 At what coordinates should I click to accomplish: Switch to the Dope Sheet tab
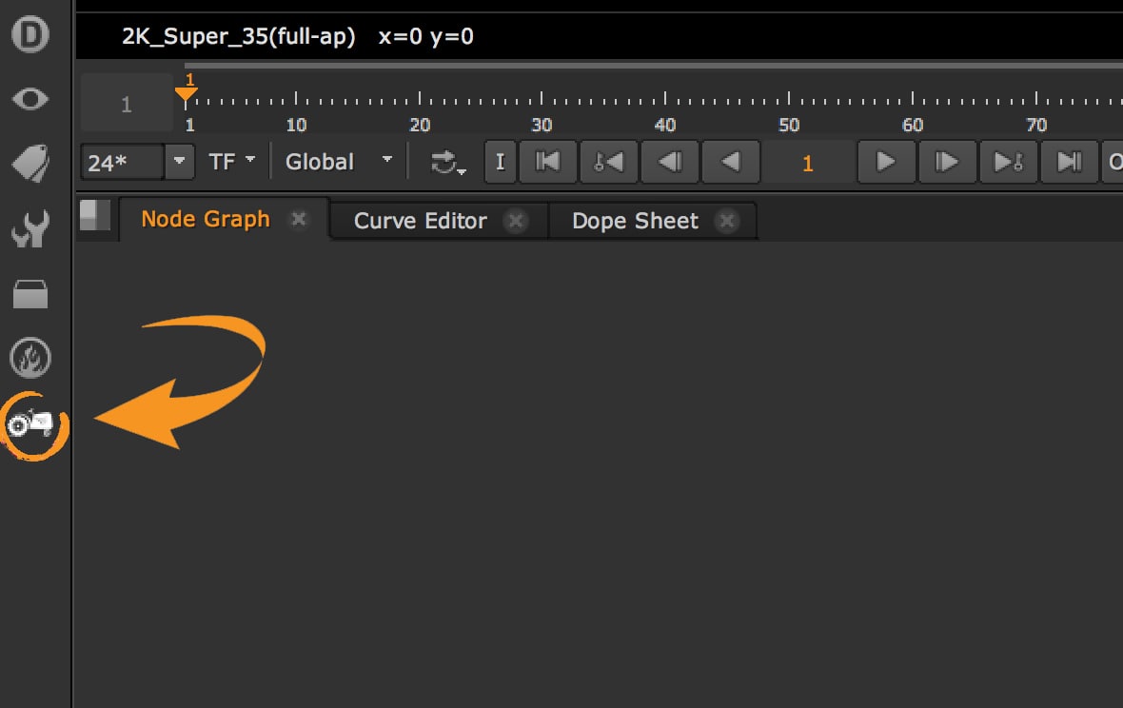(635, 221)
